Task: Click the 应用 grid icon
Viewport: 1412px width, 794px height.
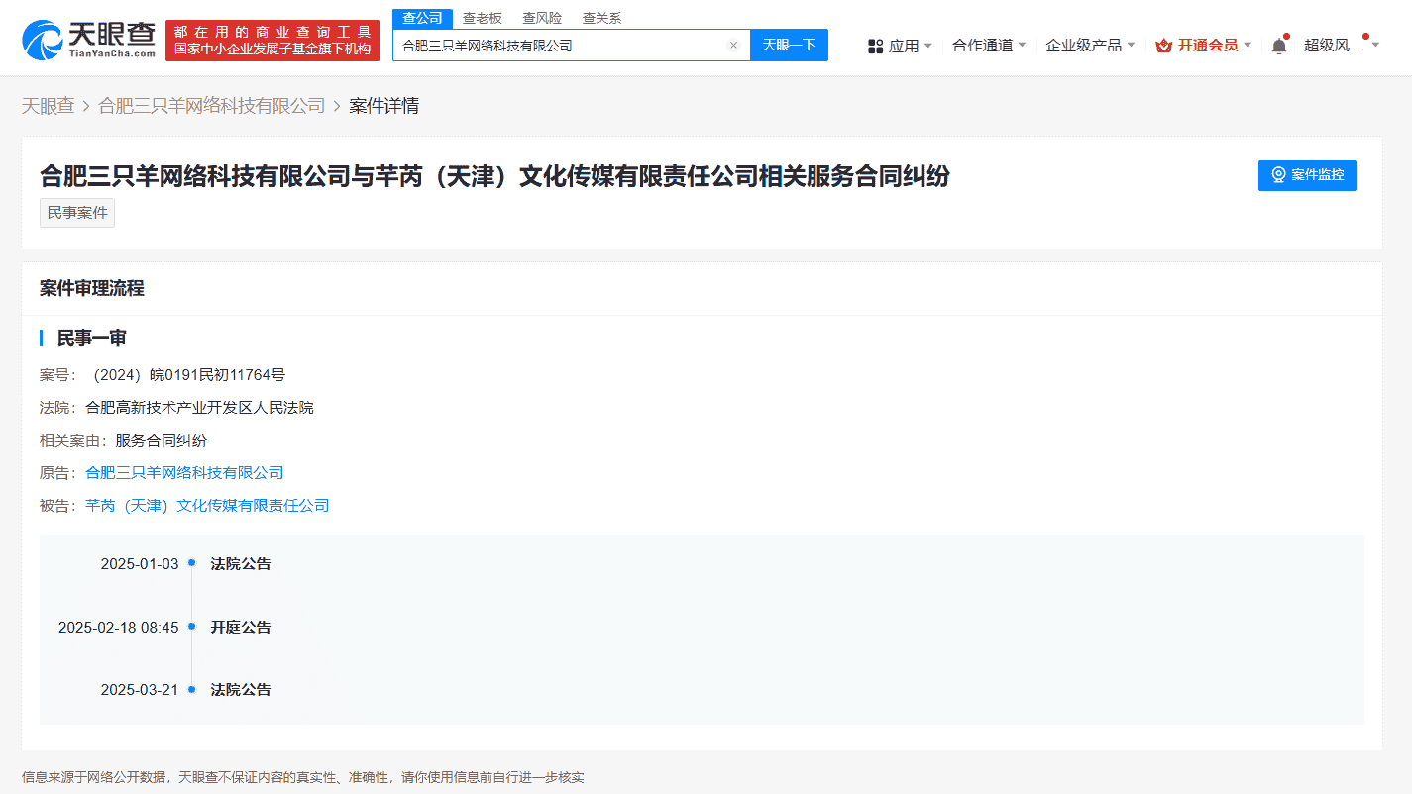Action: (875, 46)
